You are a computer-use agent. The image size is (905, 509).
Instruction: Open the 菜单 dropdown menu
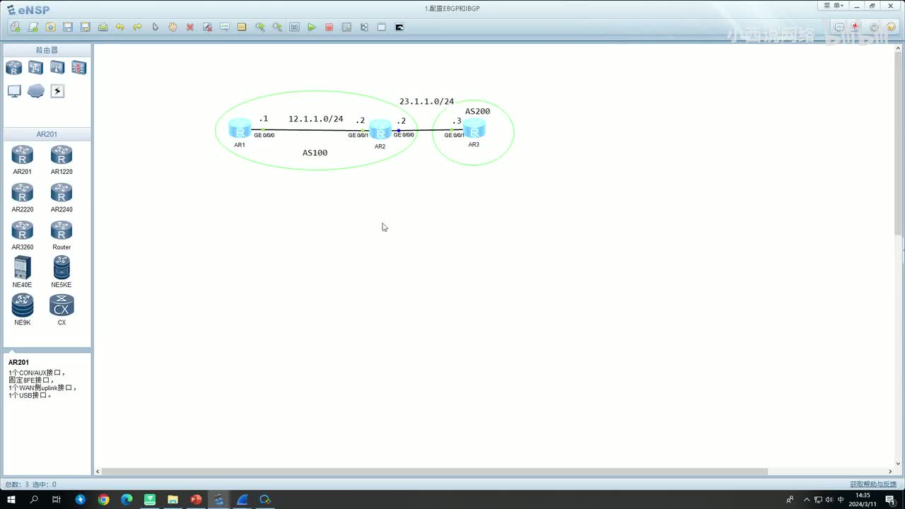[x=834, y=6]
